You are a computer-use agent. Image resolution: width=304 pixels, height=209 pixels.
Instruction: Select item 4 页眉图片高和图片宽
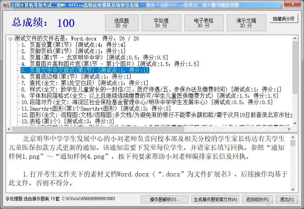tap(110, 64)
